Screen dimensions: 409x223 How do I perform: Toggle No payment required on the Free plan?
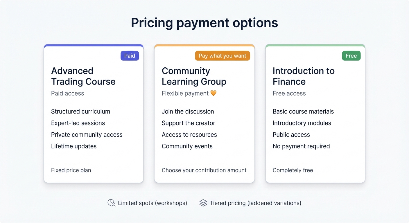coord(301,146)
